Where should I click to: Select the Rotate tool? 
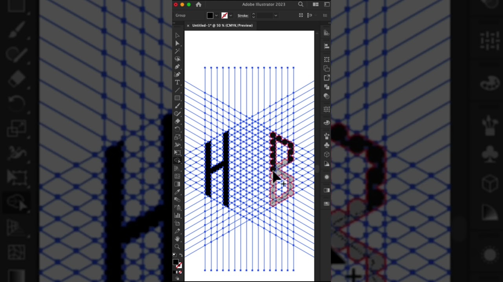pos(177,129)
